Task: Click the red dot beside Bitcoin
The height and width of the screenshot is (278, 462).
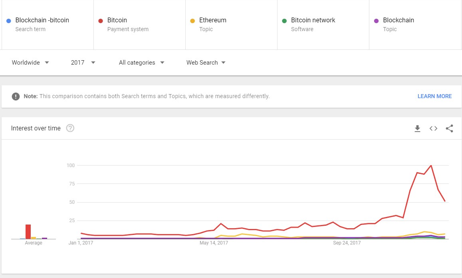Action: (101, 21)
